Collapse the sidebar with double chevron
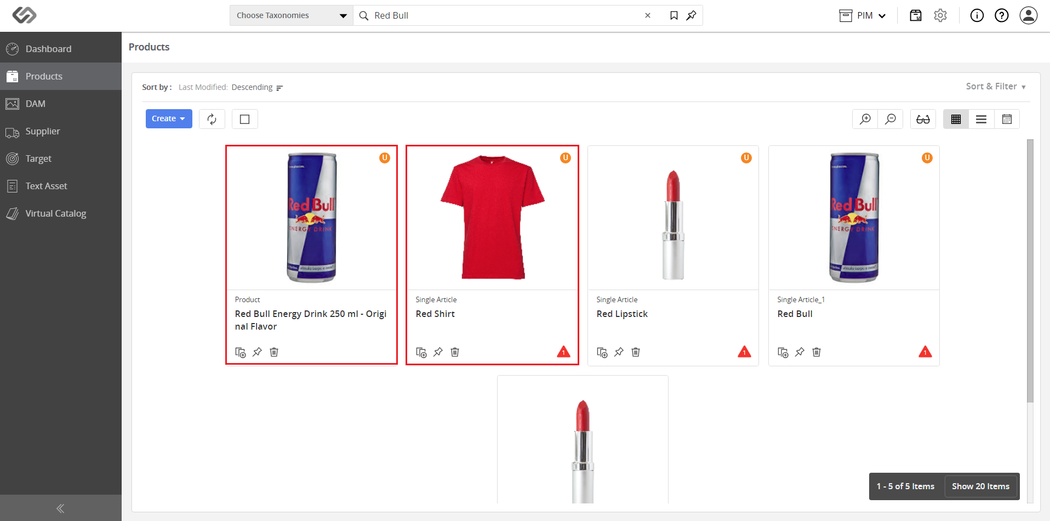The width and height of the screenshot is (1050, 521). [60, 508]
